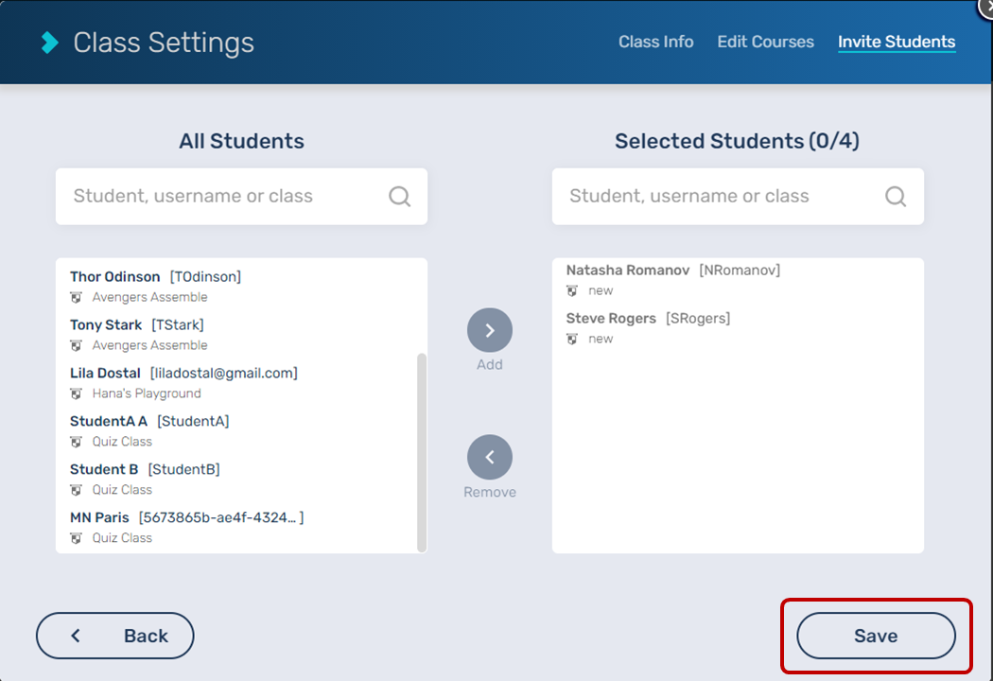This screenshot has height=681, width=993.
Task: Select Lila Dostal from the student list
Action: coord(106,374)
